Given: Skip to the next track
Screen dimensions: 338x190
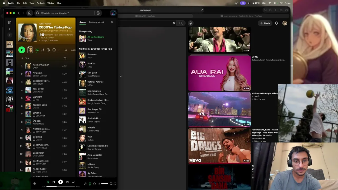Looking at the screenshot, I should click(x=67, y=182).
